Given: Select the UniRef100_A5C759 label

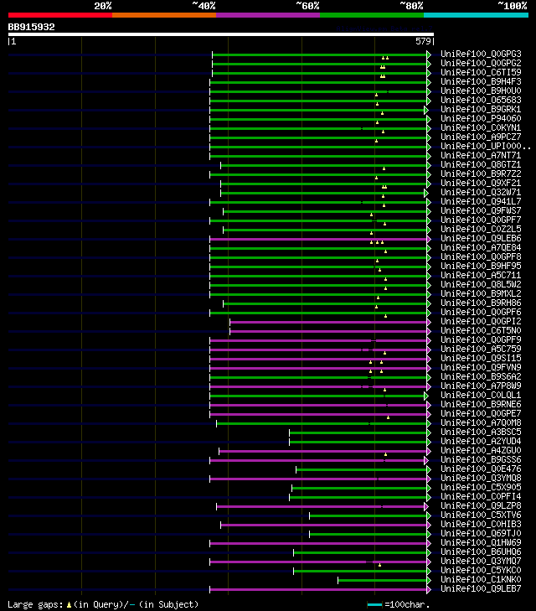Looking at the screenshot, I should click(481, 350).
